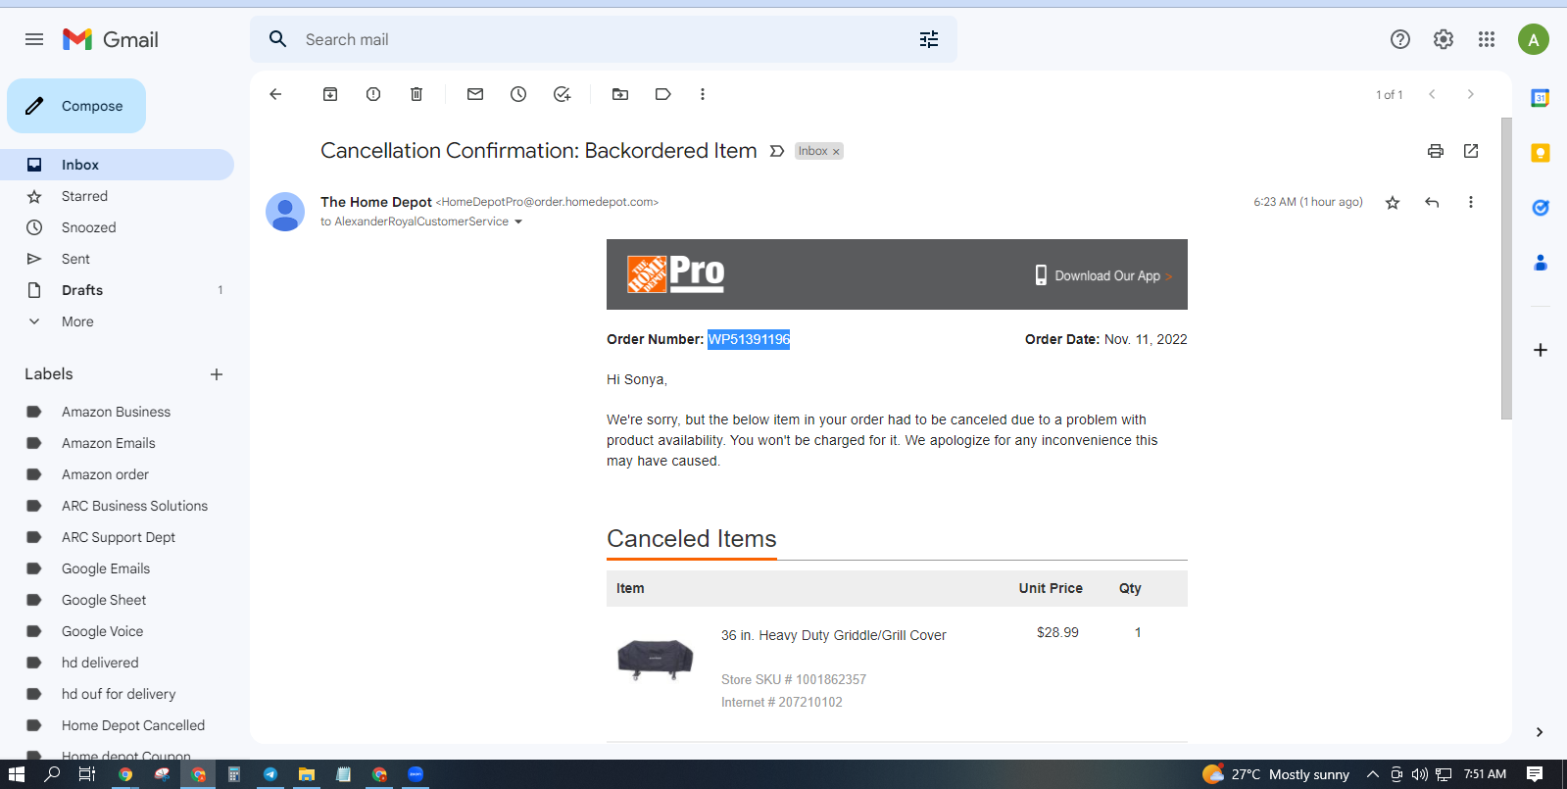This screenshot has width=1567, height=789.
Task: Open Google Tasks side panel
Action: coord(1541,208)
